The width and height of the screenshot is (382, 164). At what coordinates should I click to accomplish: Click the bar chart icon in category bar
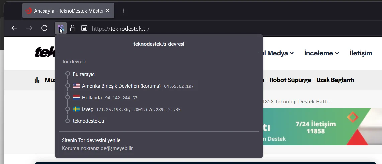coord(37,80)
